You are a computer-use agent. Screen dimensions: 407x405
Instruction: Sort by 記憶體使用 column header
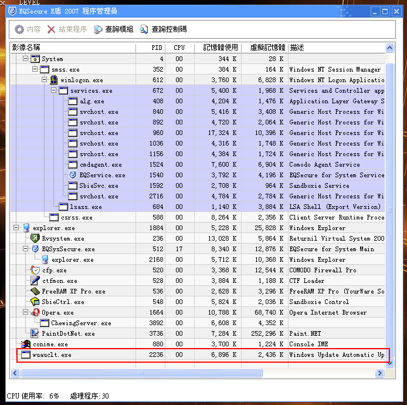218,48
